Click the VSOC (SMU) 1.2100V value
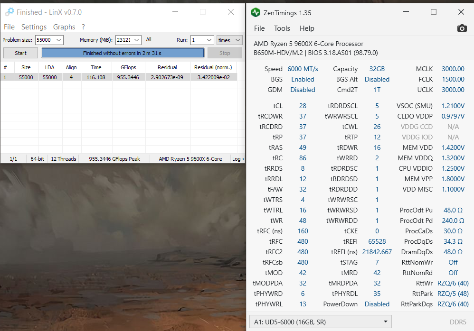 [453, 106]
